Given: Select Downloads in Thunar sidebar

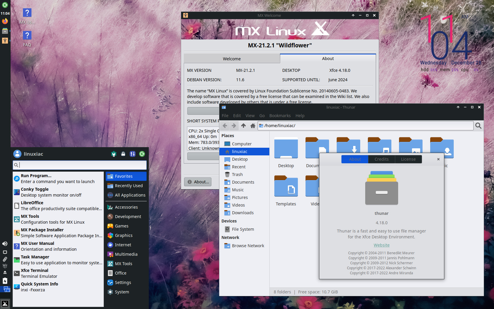Looking at the screenshot, I should point(244,213).
